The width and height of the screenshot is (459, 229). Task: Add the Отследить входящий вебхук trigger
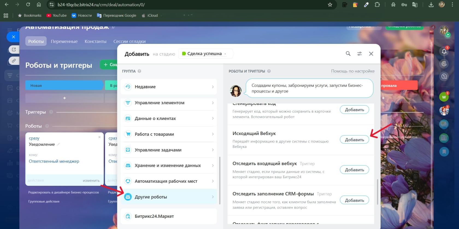click(x=354, y=170)
